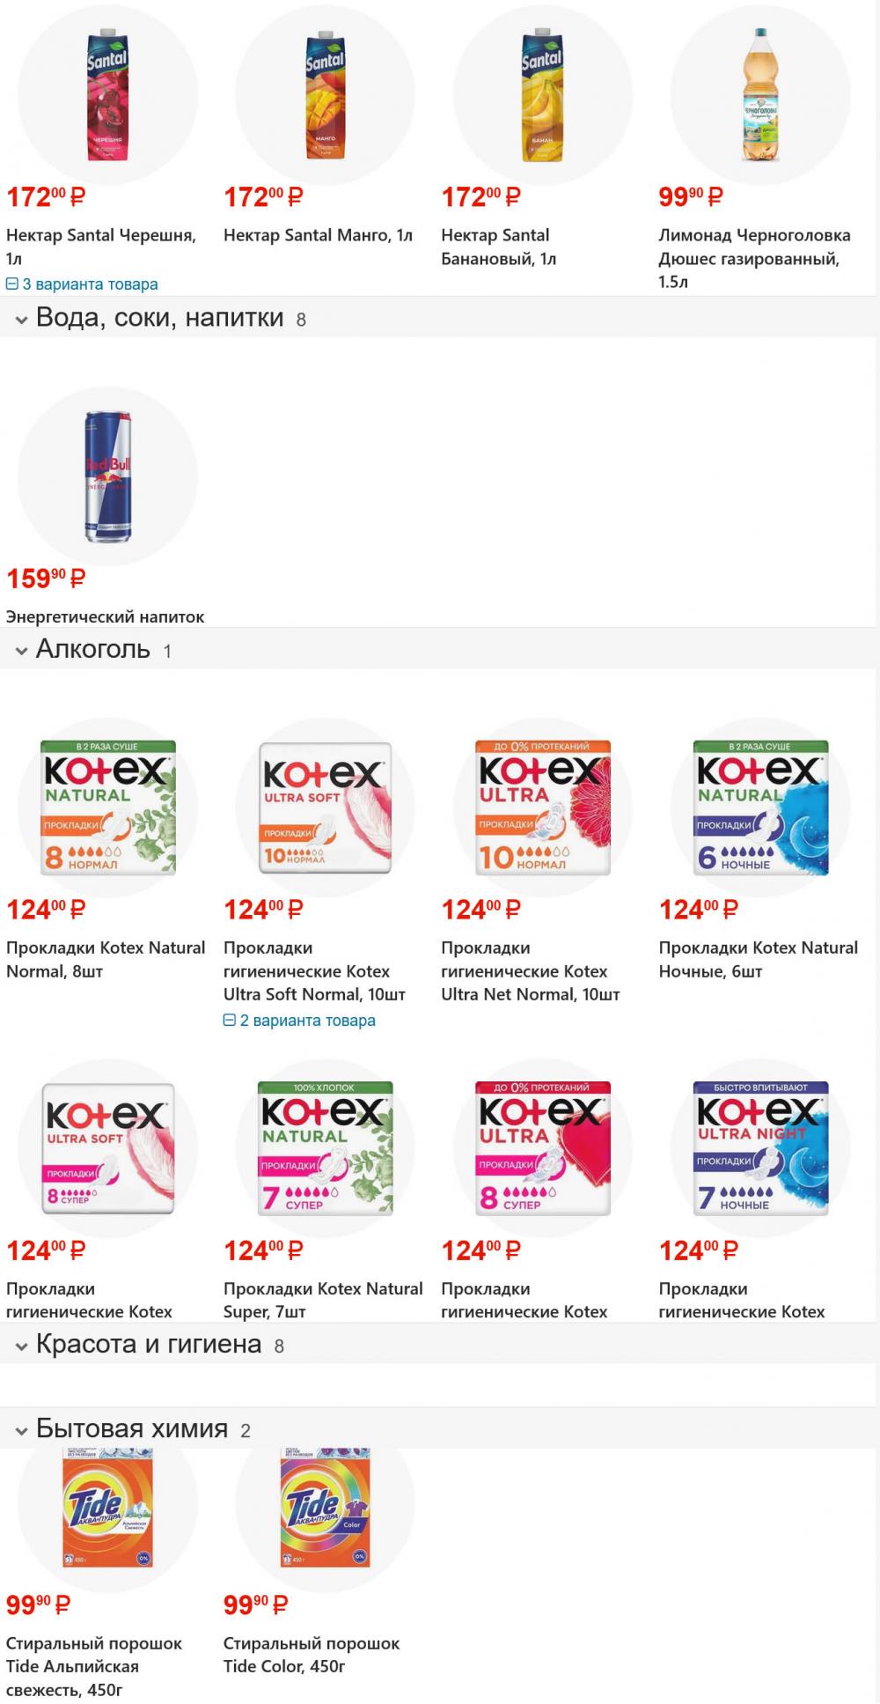Open Kotex Natural Ночные 6шт pack image
The height and width of the screenshot is (1704, 880).
coord(760,808)
